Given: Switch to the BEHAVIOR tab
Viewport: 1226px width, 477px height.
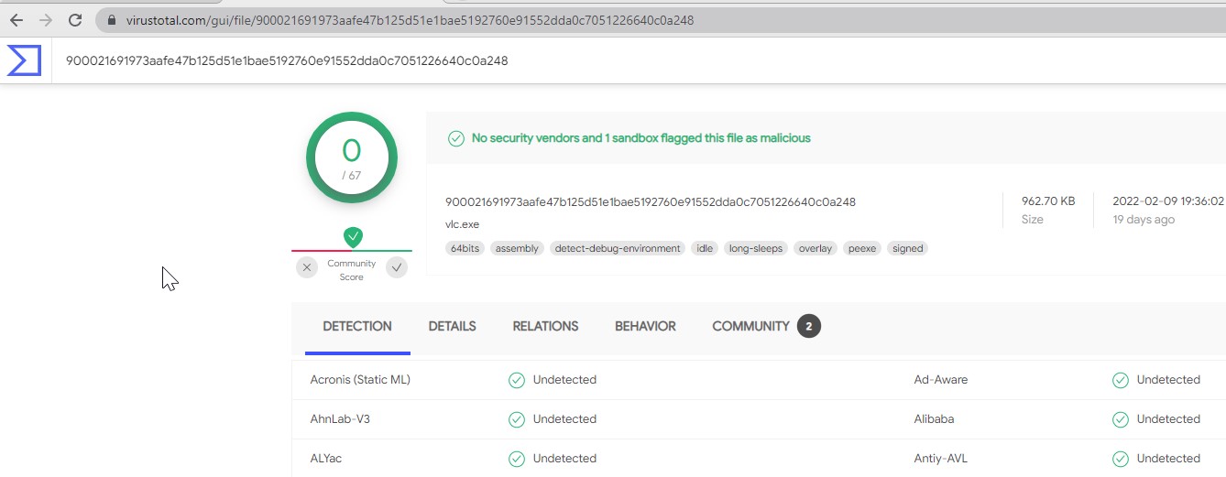Looking at the screenshot, I should pos(645,326).
